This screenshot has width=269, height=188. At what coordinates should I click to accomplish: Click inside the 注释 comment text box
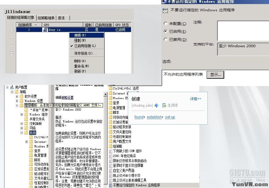(x=243, y=31)
